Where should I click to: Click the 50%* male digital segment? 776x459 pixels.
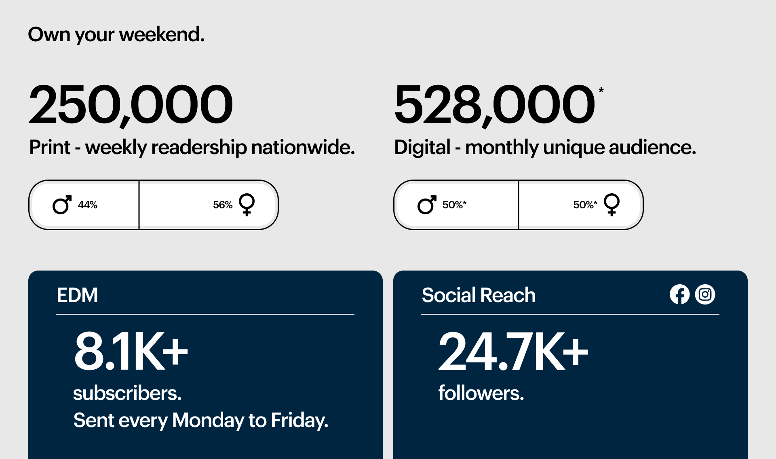point(456,205)
